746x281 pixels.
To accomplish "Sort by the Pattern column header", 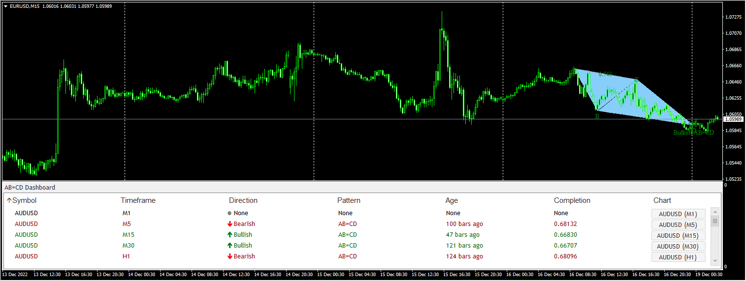I will point(349,200).
